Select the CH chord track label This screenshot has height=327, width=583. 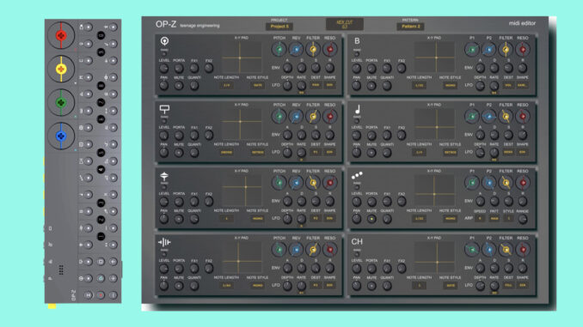[357, 242]
